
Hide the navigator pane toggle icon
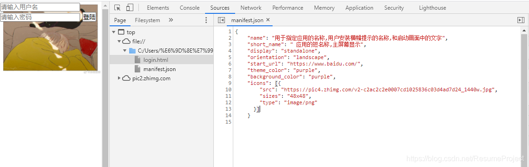221,20
